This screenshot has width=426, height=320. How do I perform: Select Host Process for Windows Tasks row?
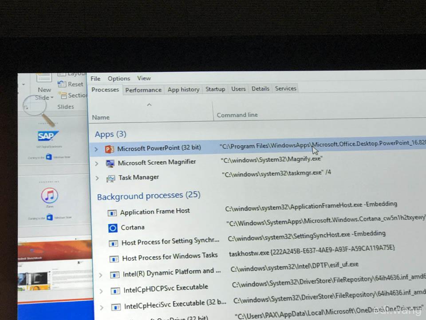point(170,256)
